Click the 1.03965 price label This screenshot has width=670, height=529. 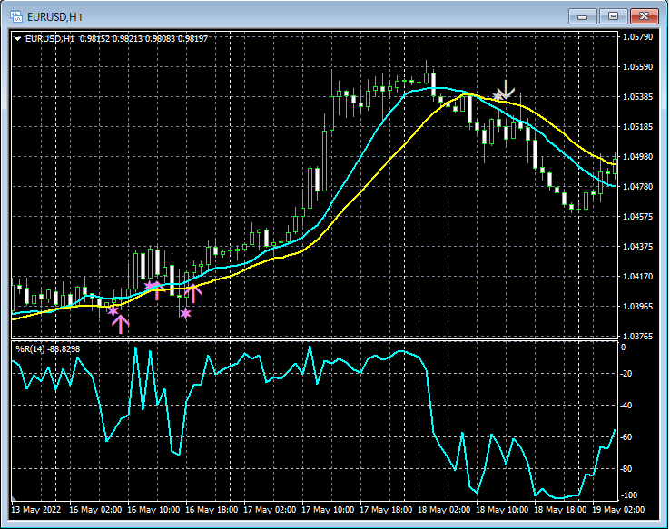[638, 306]
